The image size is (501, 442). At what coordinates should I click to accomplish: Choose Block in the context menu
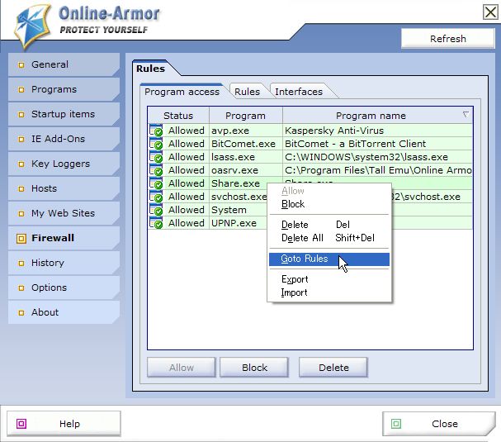pos(329,204)
